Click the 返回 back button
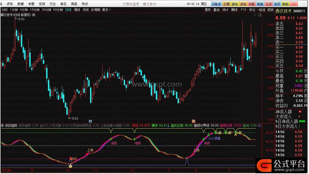309x174 pixels. pyautogui.click(x=270, y=10)
